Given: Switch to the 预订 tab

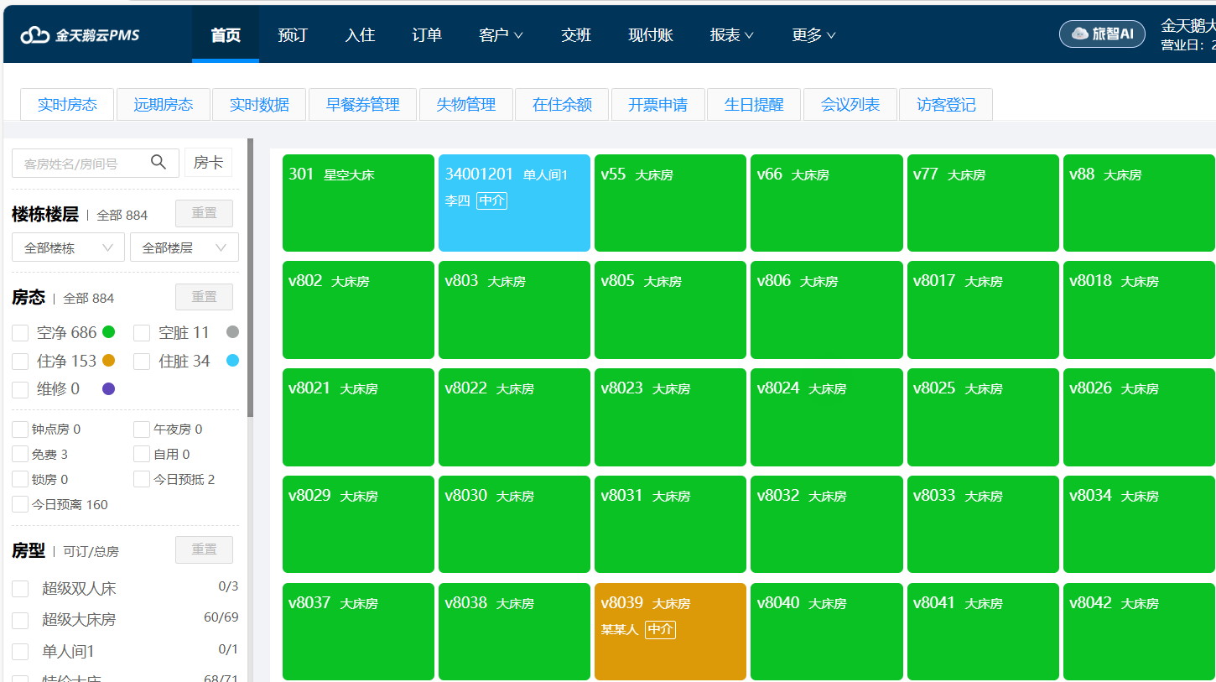Looking at the screenshot, I should click(x=292, y=34).
